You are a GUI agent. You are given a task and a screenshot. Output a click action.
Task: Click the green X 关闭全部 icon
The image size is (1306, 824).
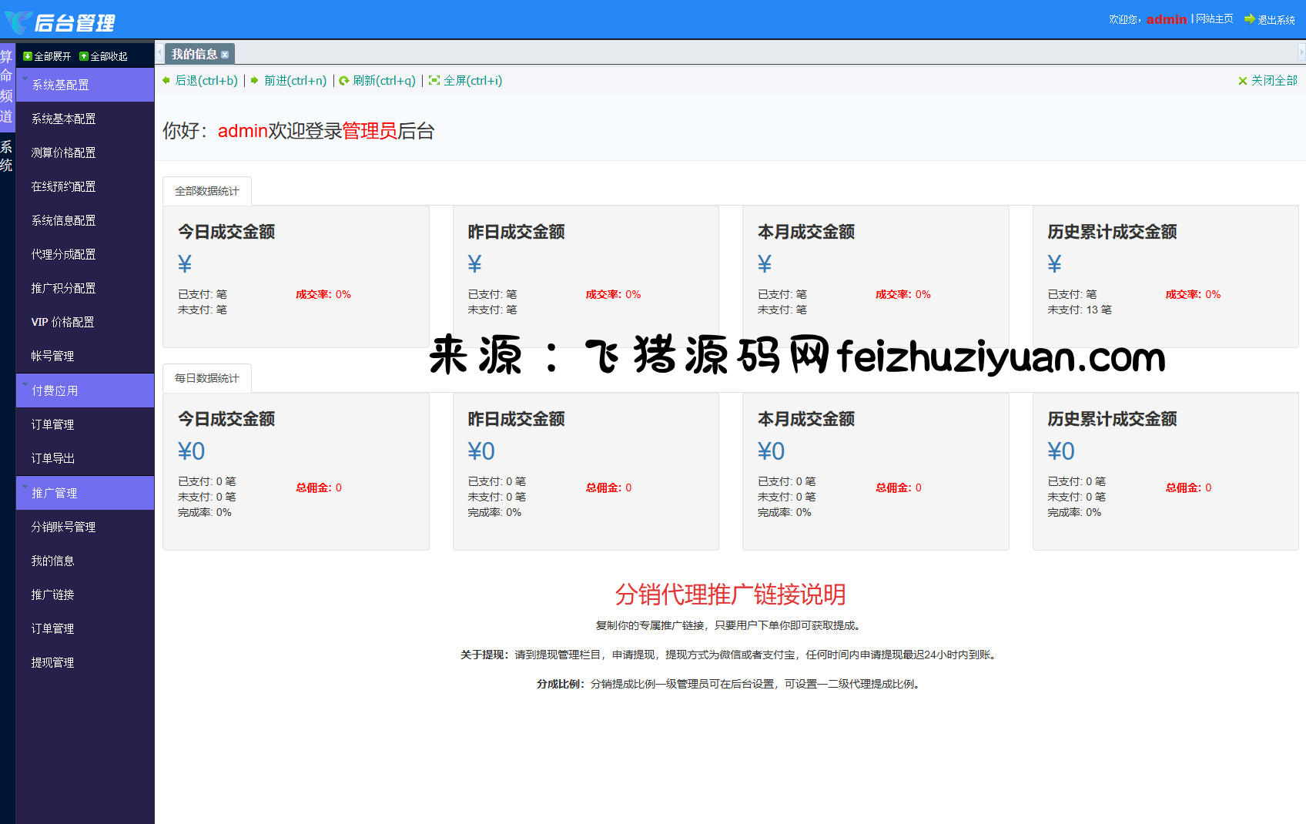[x=1242, y=81]
